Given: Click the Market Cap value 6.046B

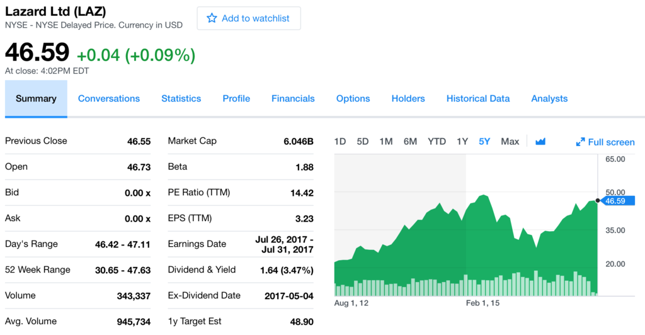Looking at the screenshot, I should [x=298, y=142].
